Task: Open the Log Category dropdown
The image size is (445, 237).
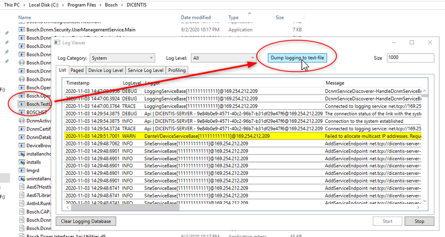Action: click(122, 58)
